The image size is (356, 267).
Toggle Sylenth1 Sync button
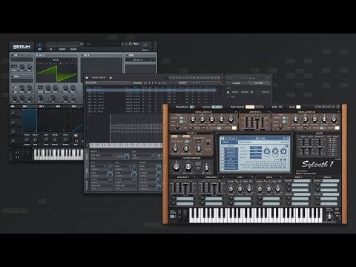[298, 107]
